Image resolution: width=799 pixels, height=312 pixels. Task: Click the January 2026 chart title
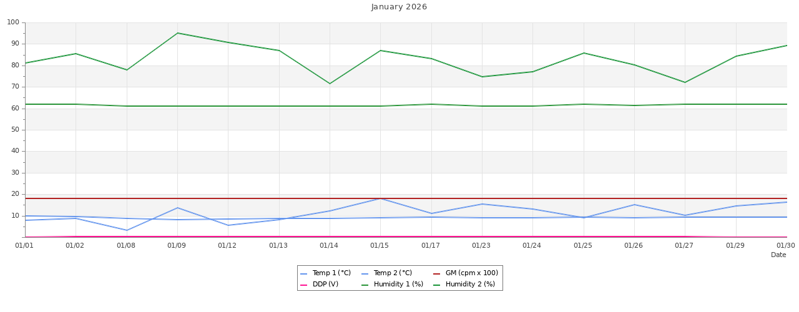399,7
